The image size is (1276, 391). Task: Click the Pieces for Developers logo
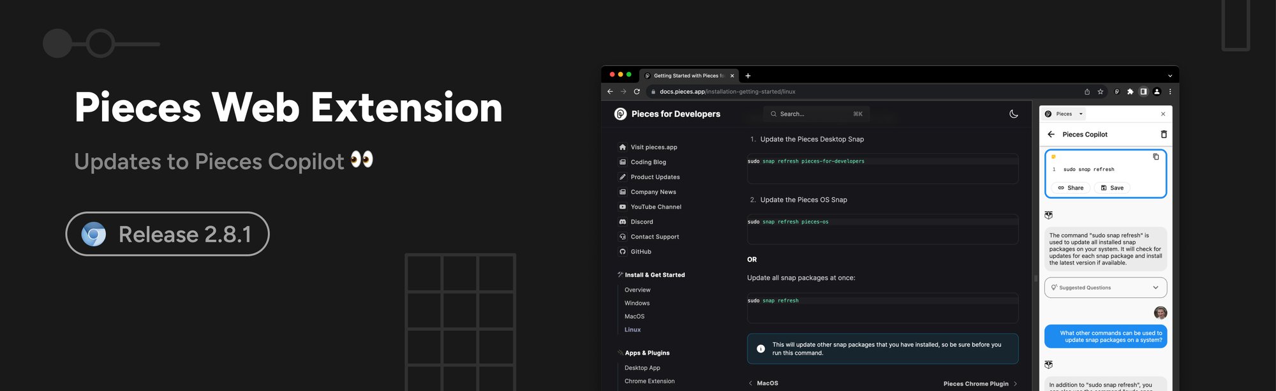pos(667,114)
